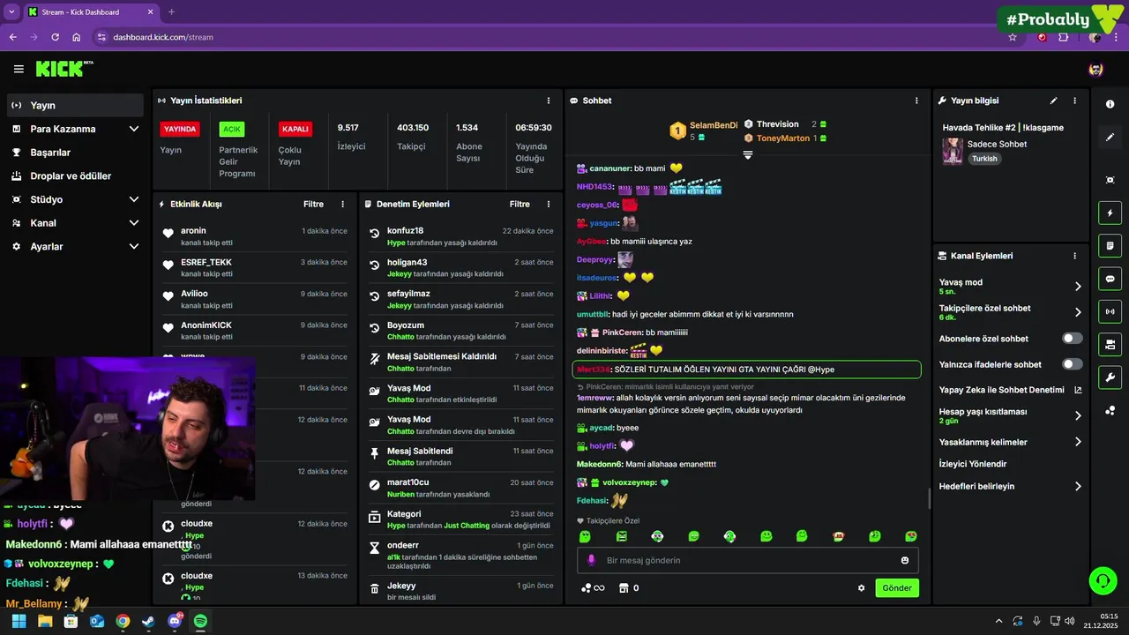This screenshot has height=635, width=1129.
Task: Toggle the wrench stream info icon in the sidebar
Action: tap(1110, 377)
